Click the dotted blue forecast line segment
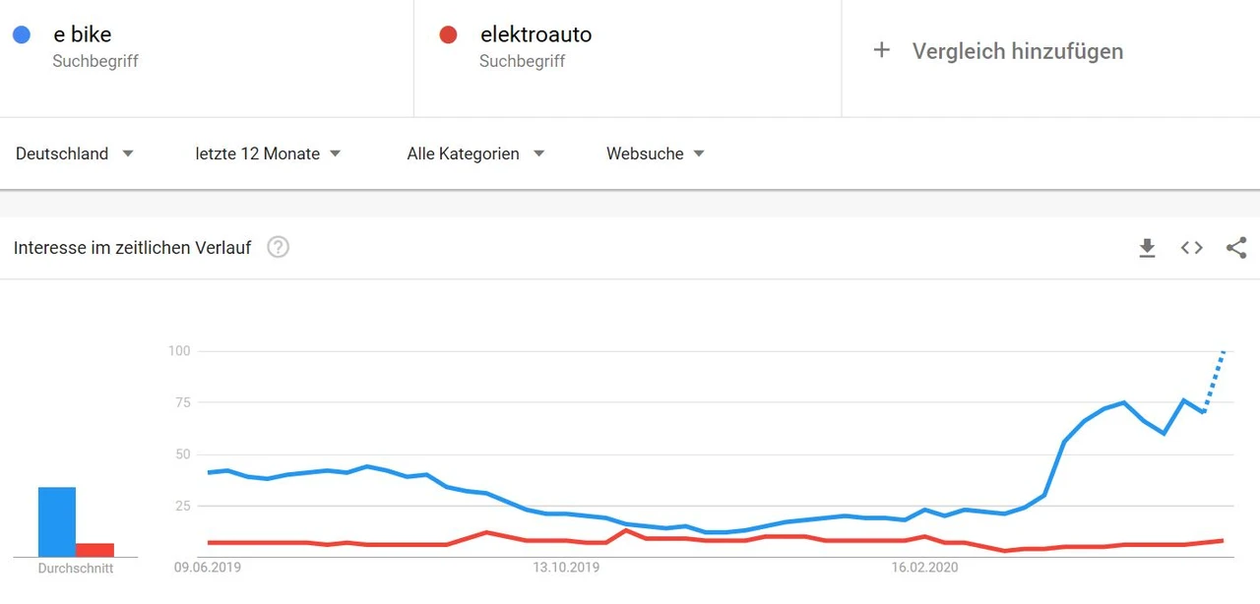The width and height of the screenshot is (1260, 604). [x=1214, y=379]
